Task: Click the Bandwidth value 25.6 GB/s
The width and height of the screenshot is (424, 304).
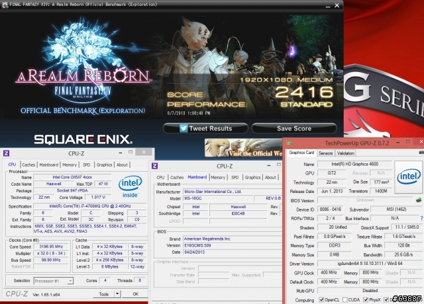Action: pos(403,254)
